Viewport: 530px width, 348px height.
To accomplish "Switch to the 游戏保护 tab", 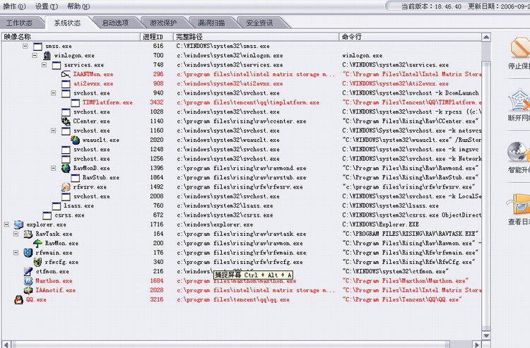I will click(163, 23).
